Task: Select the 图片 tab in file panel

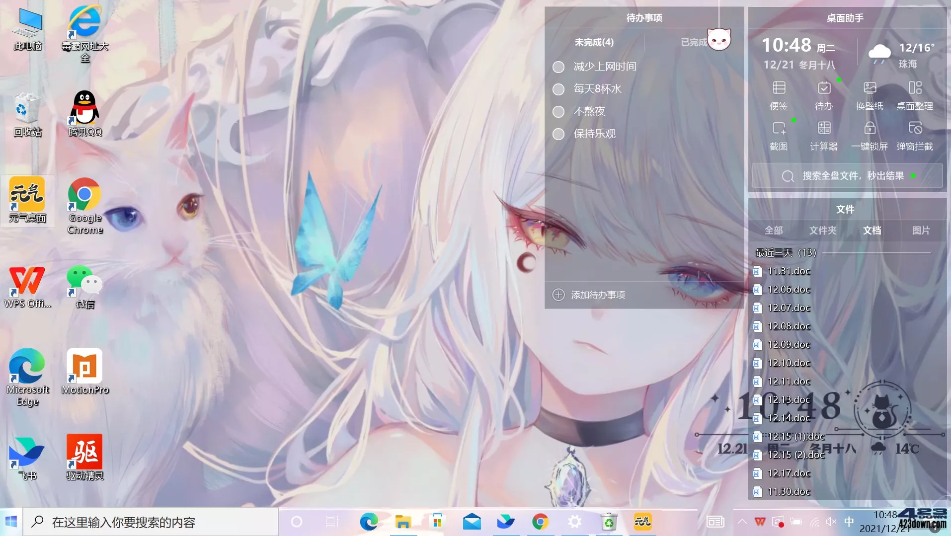Action: [x=921, y=230]
